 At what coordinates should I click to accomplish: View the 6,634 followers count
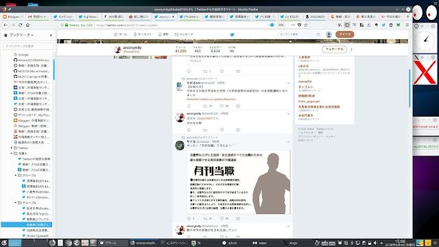(x=215, y=49)
